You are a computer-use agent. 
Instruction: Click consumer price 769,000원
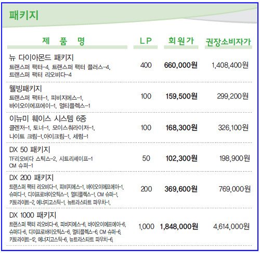[235, 189]
